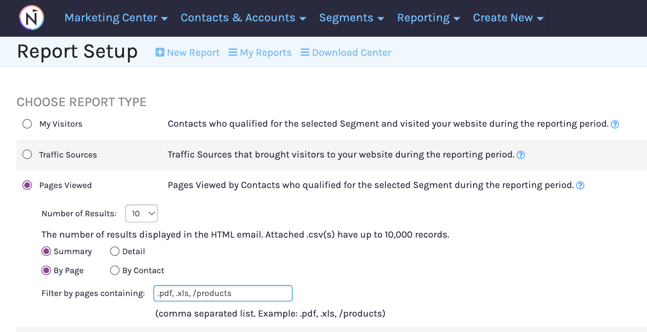The image size is (647, 332).
Task: Choose the Summary option
Action: [46, 251]
